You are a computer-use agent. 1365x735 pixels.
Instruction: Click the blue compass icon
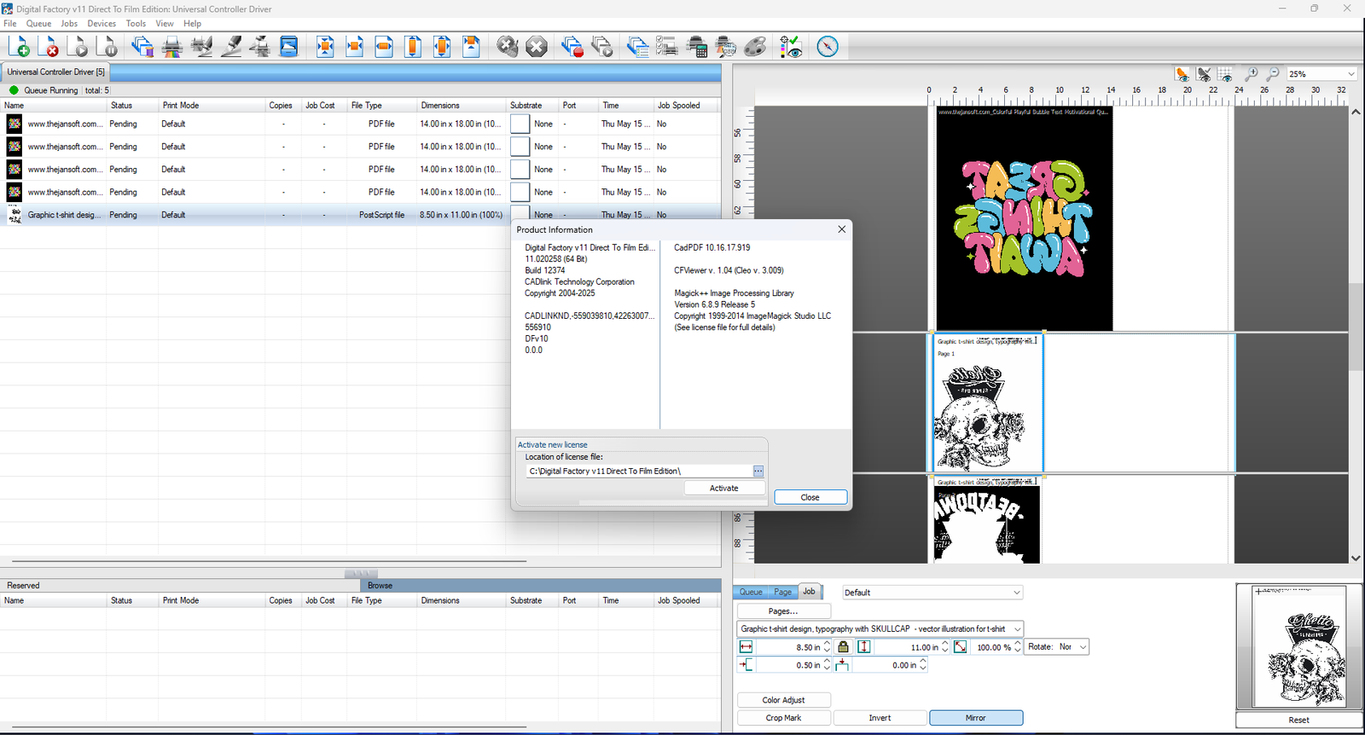click(828, 47)
